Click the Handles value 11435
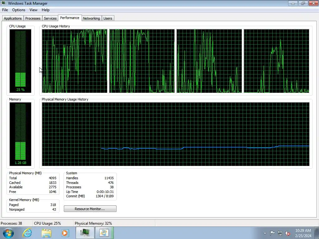Screen dimensions: 319x239 [109, 178]
